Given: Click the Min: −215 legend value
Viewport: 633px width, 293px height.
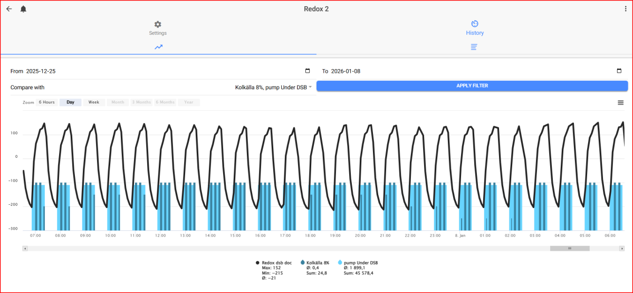Looking at the screenshot, I should pyautogui.click(x=272, y=273).
